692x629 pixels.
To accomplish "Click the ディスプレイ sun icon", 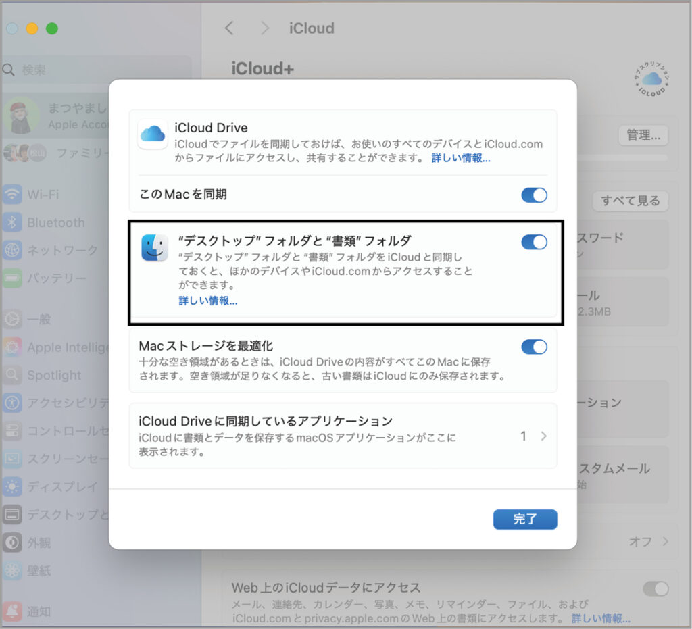I will (12, 486).
